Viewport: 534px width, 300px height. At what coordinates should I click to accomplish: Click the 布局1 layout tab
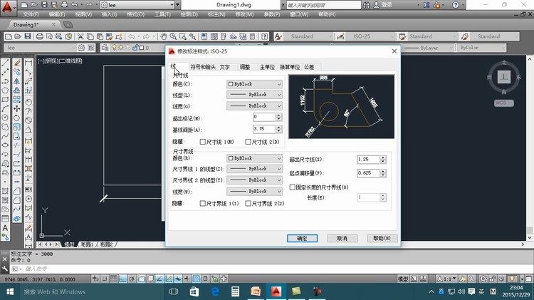[x=87, y=244]
